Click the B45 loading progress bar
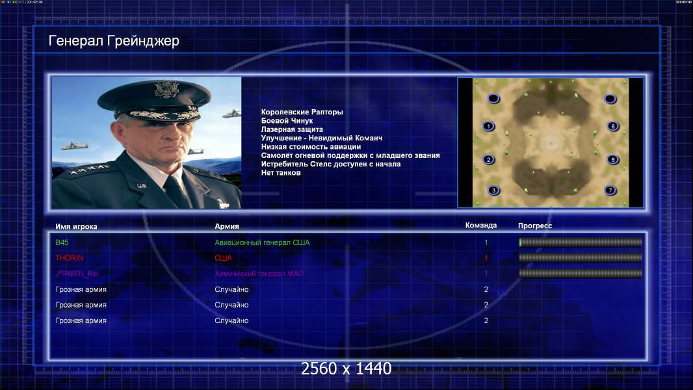Viewport: 693px width, 390px height. click(x=581, y=242)
